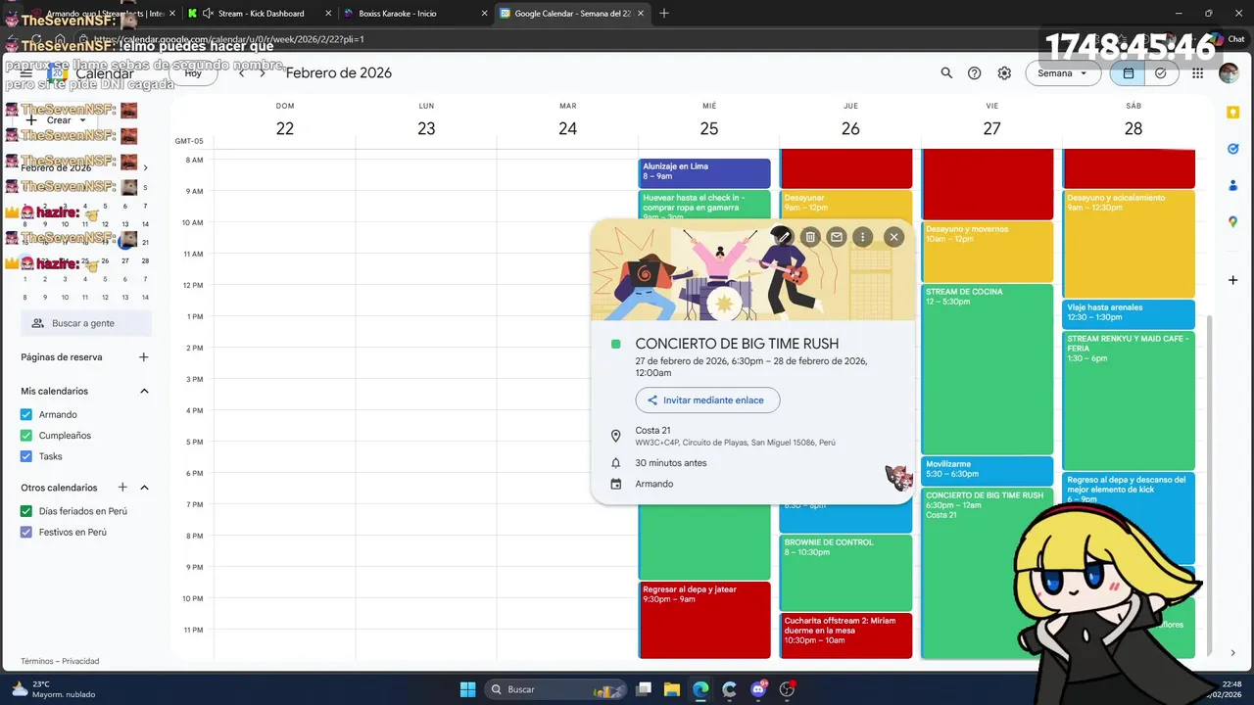Screen dimensions: 1254x705
Task: Open Google Maps in side panel
Action: click(x=1233, y=222)
